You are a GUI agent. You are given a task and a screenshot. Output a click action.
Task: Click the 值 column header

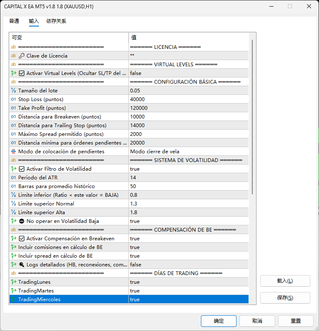188,38
